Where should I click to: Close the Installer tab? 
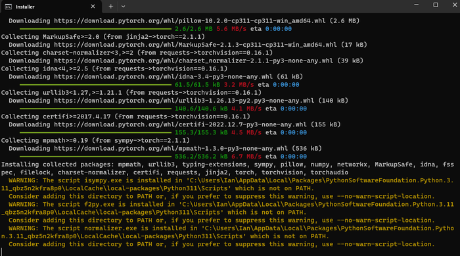coord(93,7)
